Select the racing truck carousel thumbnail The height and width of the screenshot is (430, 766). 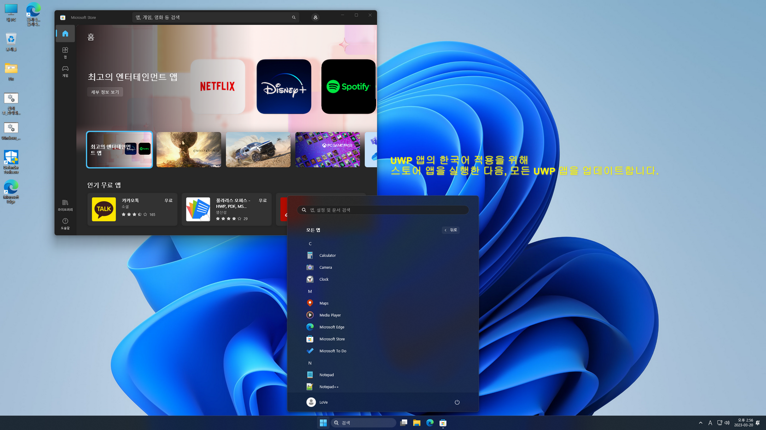coord(258,150)
